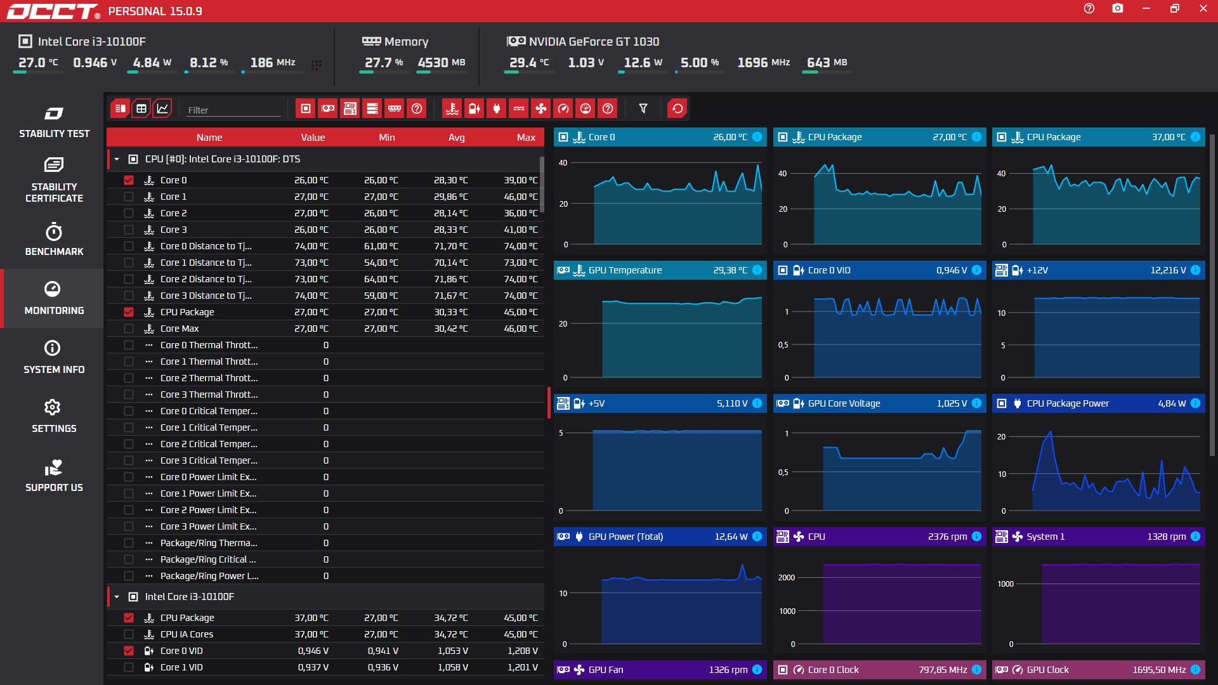Viewport: 1218px width, 685px height.
Task: Switch to graph-only view icon
Action: [x=162, y=108]
